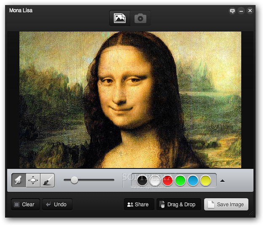Click the brush size slider handle
264x226 pixels.
[x=74, y=180]
